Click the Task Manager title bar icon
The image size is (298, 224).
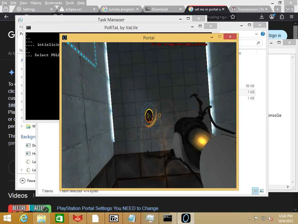20,20
